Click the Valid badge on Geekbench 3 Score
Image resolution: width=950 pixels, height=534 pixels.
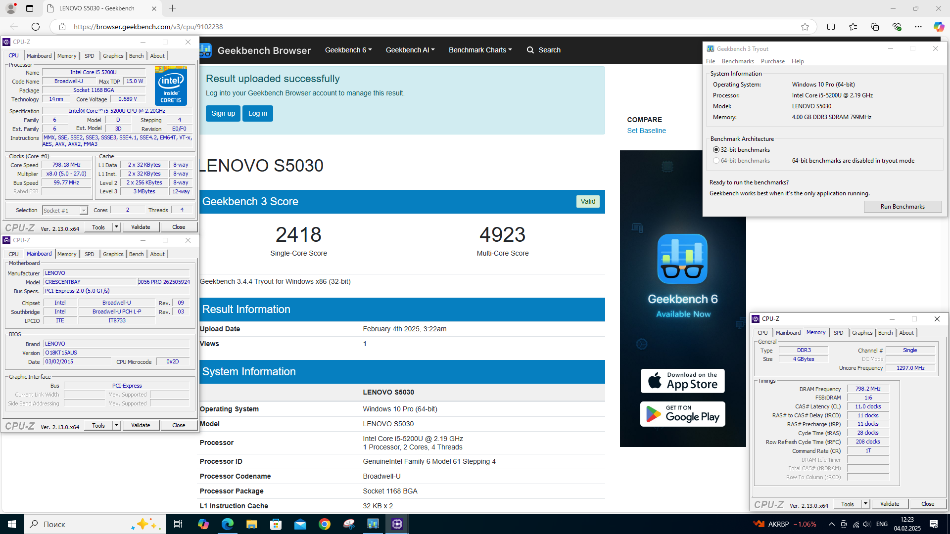588,201
